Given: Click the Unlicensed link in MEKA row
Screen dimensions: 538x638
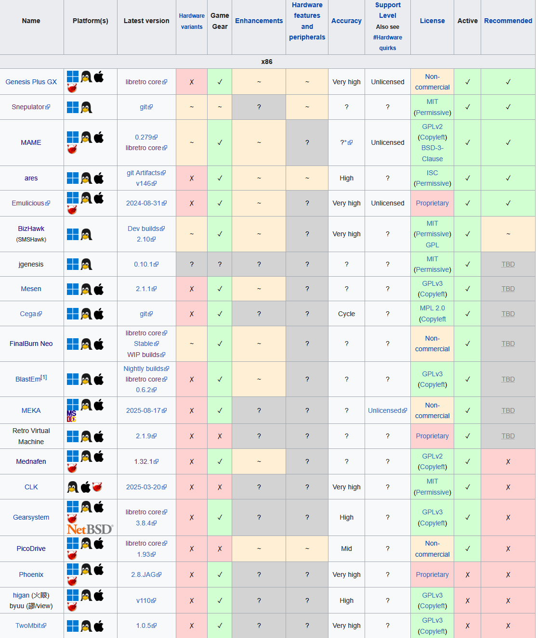Looking at the screenshot, I should click(388, 410).
